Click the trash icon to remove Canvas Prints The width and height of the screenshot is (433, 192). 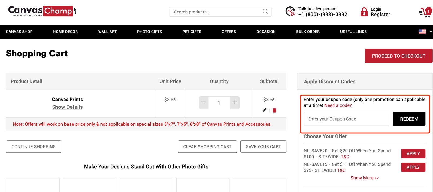click(274, 110)
